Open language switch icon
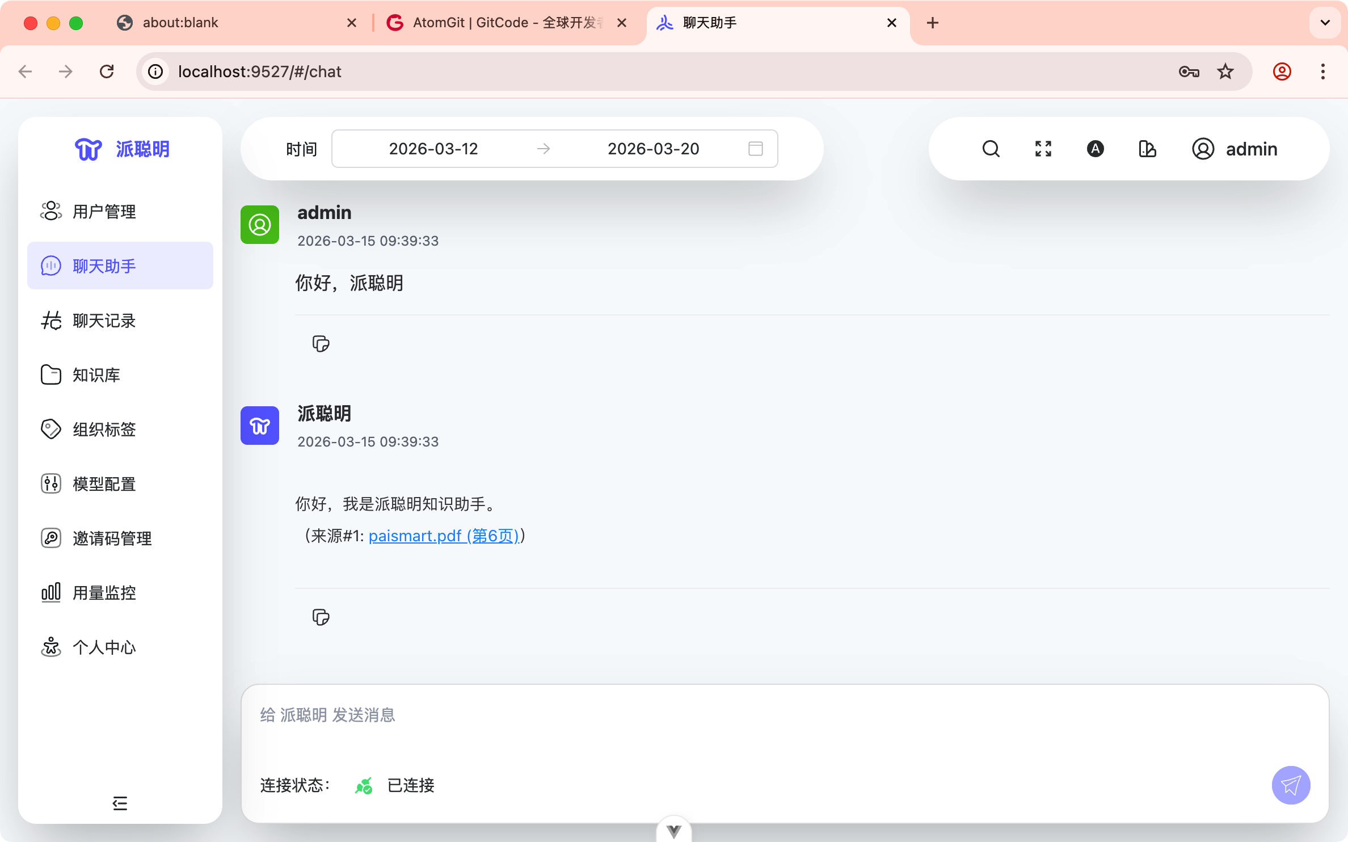 (1095, 149)
